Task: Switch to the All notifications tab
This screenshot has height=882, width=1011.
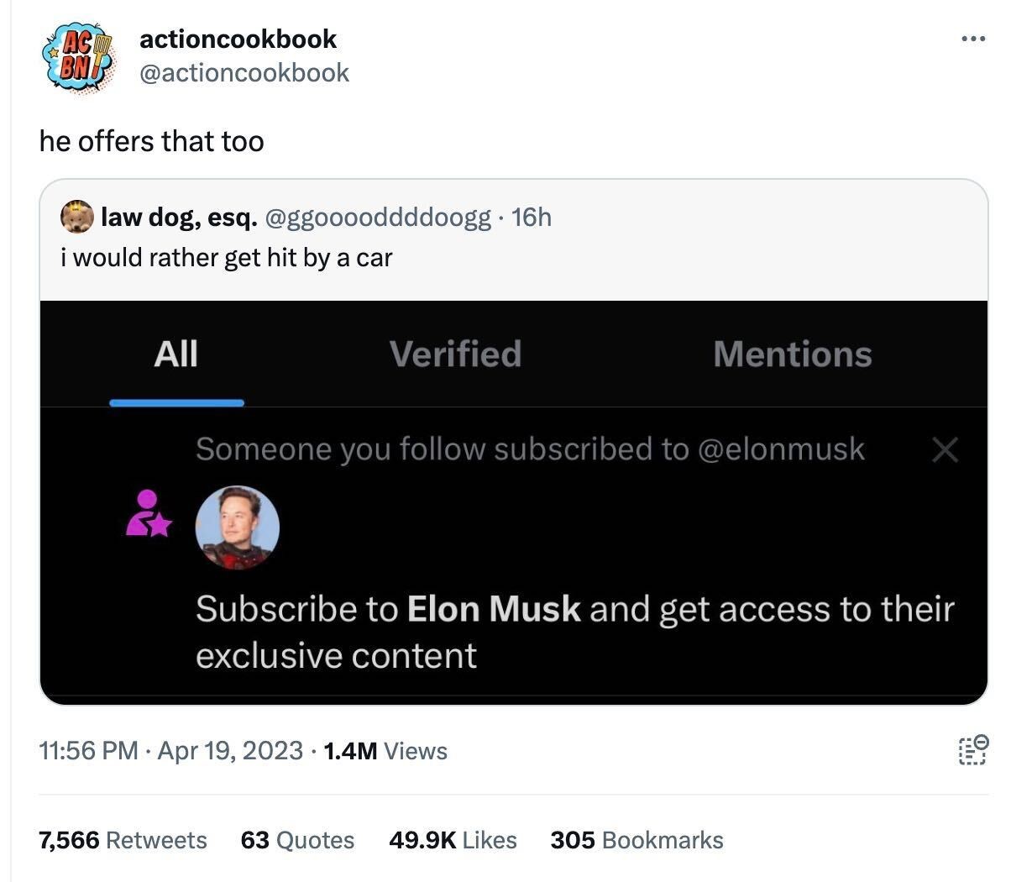Action: [x=176, y=354]
